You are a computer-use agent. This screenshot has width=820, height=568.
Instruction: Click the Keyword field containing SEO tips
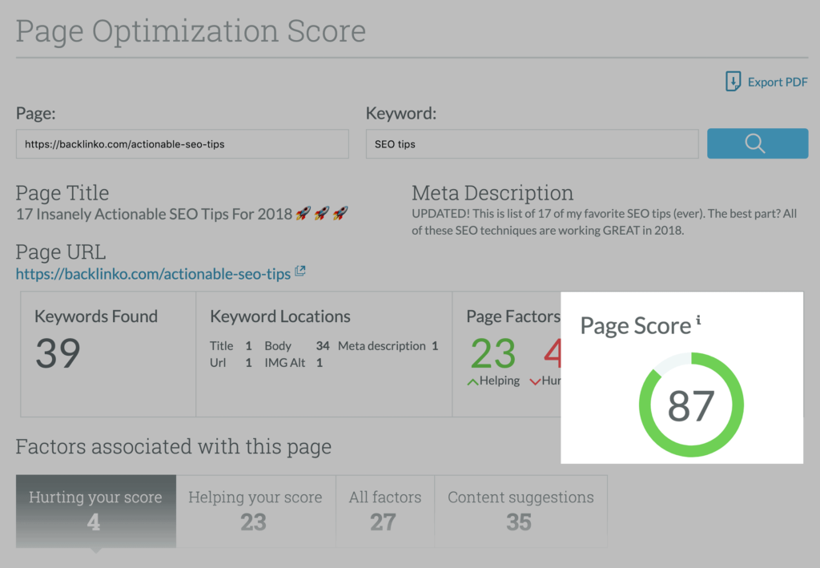[x=532, y=144]
